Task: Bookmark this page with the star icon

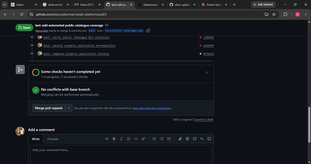Action: (274, 14)
